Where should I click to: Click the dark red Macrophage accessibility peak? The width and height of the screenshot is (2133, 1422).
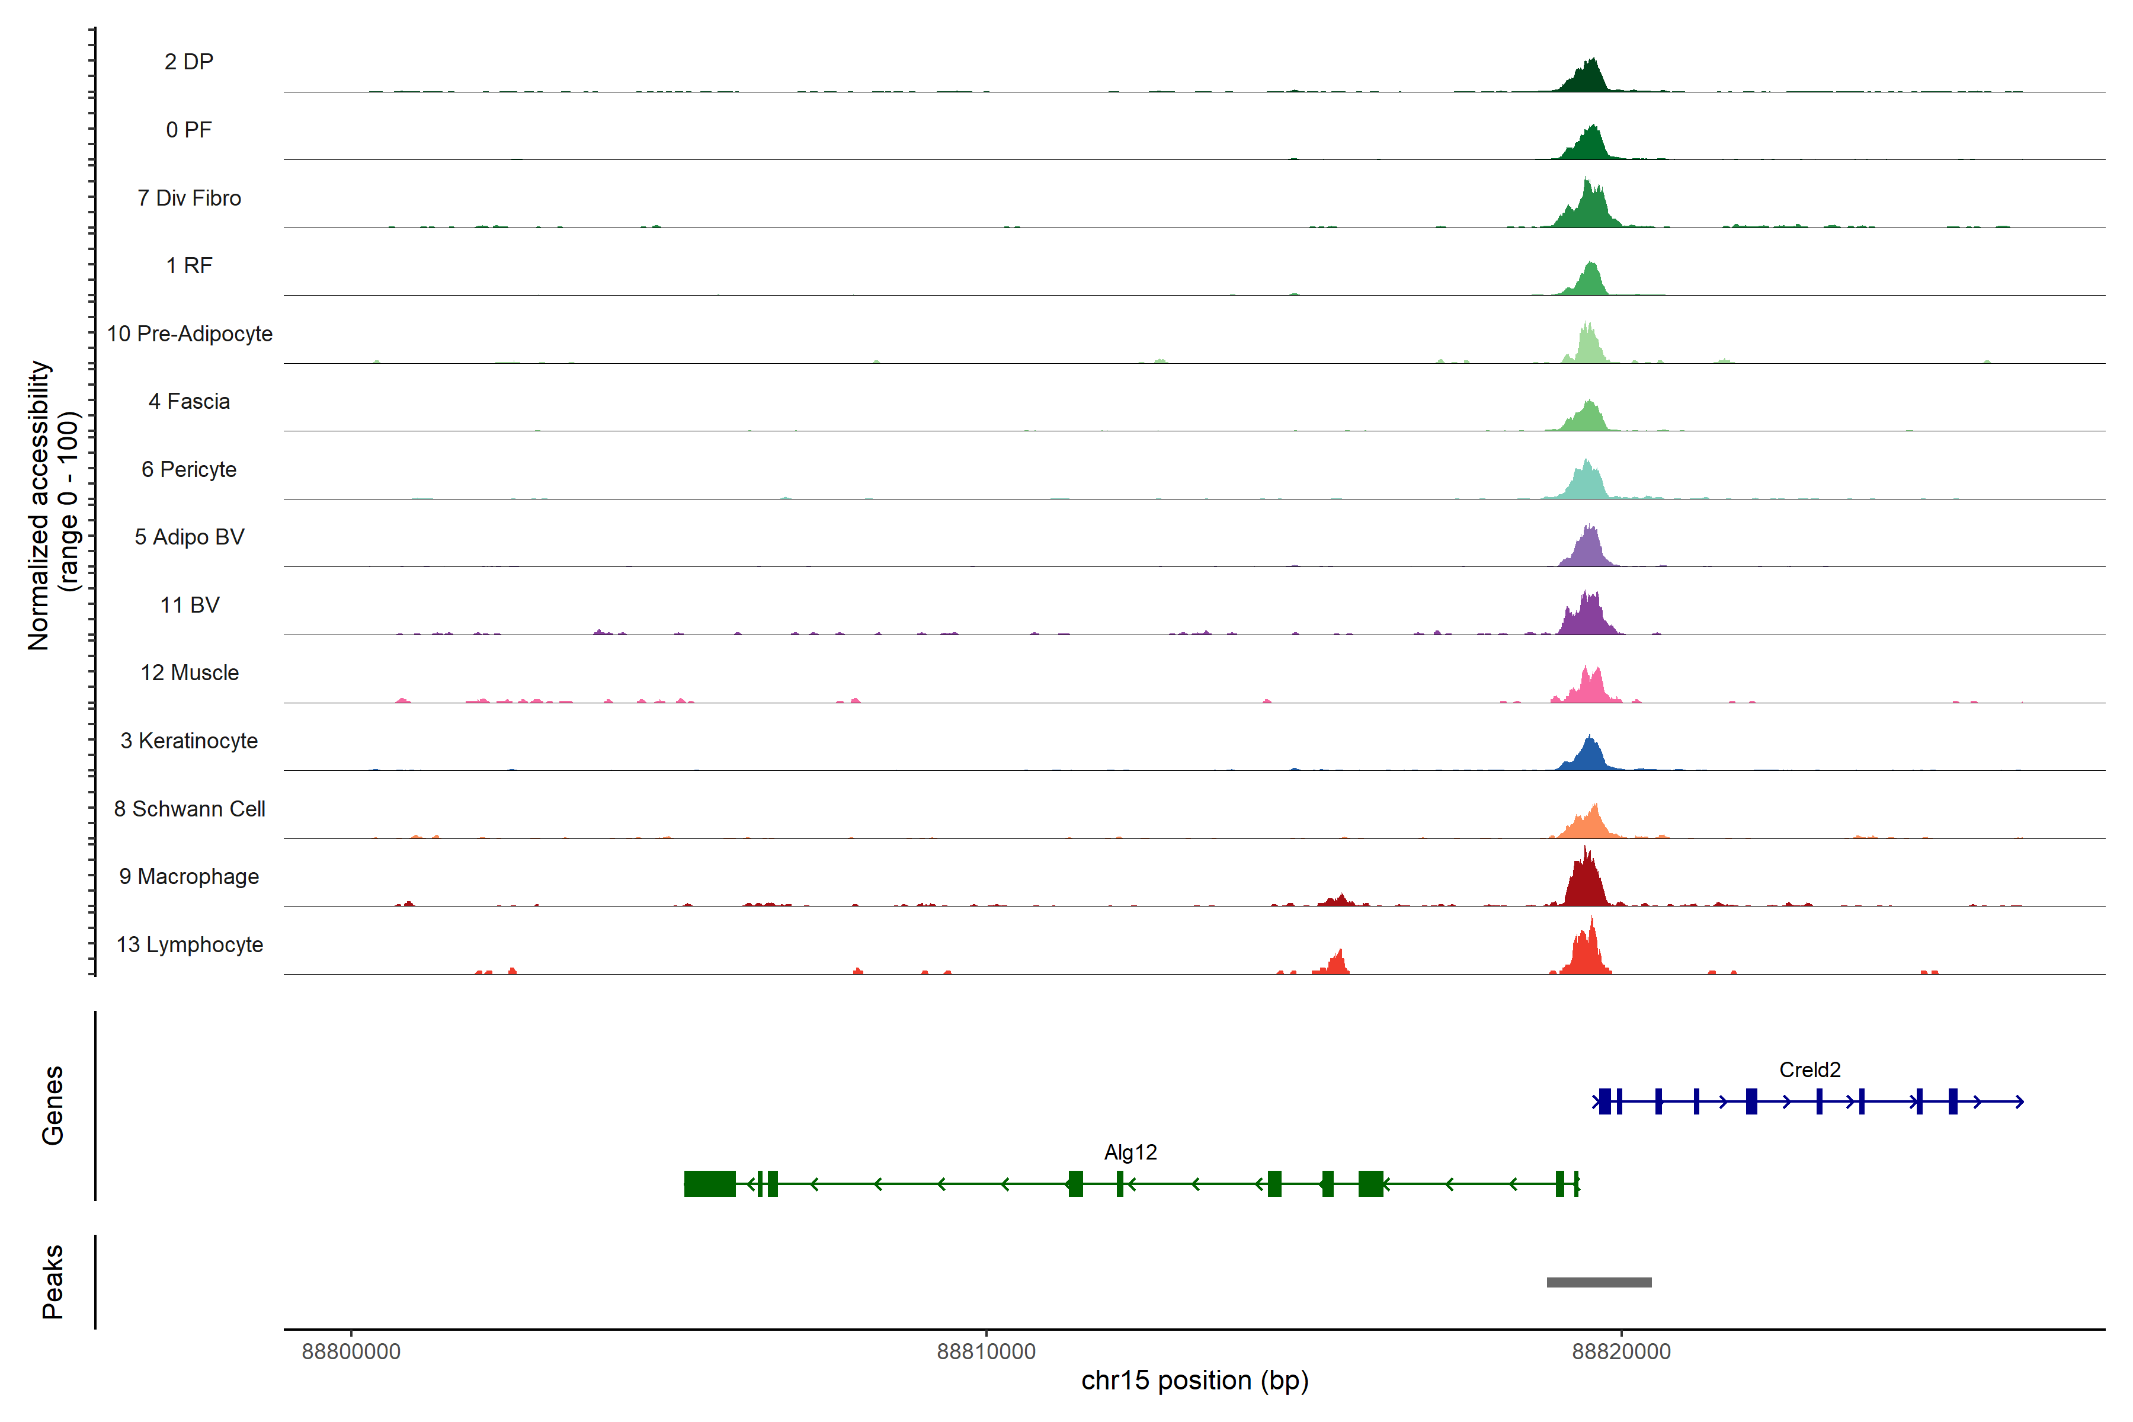1586,885
